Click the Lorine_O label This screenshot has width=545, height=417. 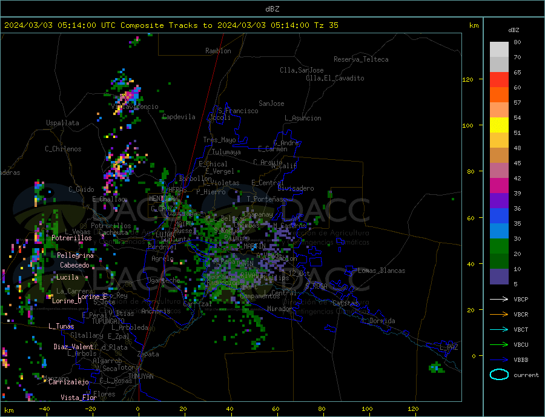[x=67, y=301]
